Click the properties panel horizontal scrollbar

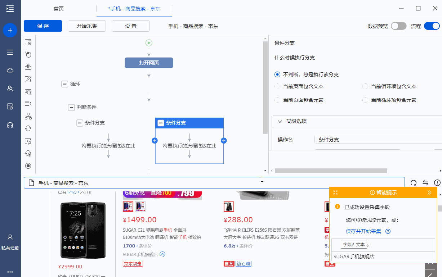[331, 171]
